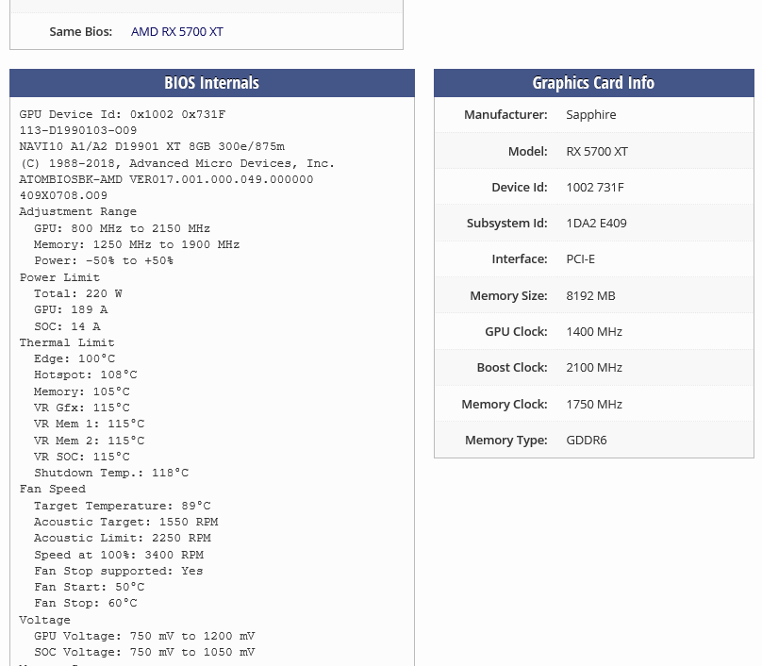Select the '409X0708.O09' line
This screenshot has height=666, width=762.
pyautogui.click(x=63, y=195)
